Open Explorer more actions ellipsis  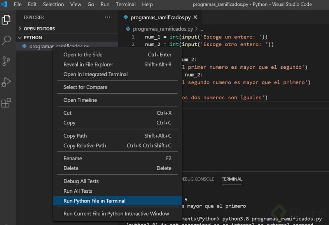pos(107,17)
